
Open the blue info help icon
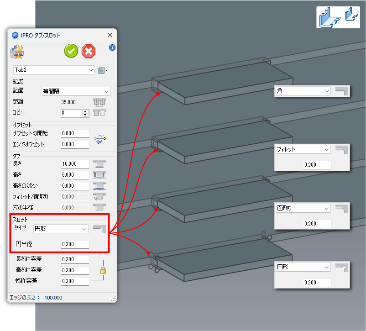(112, 47)
